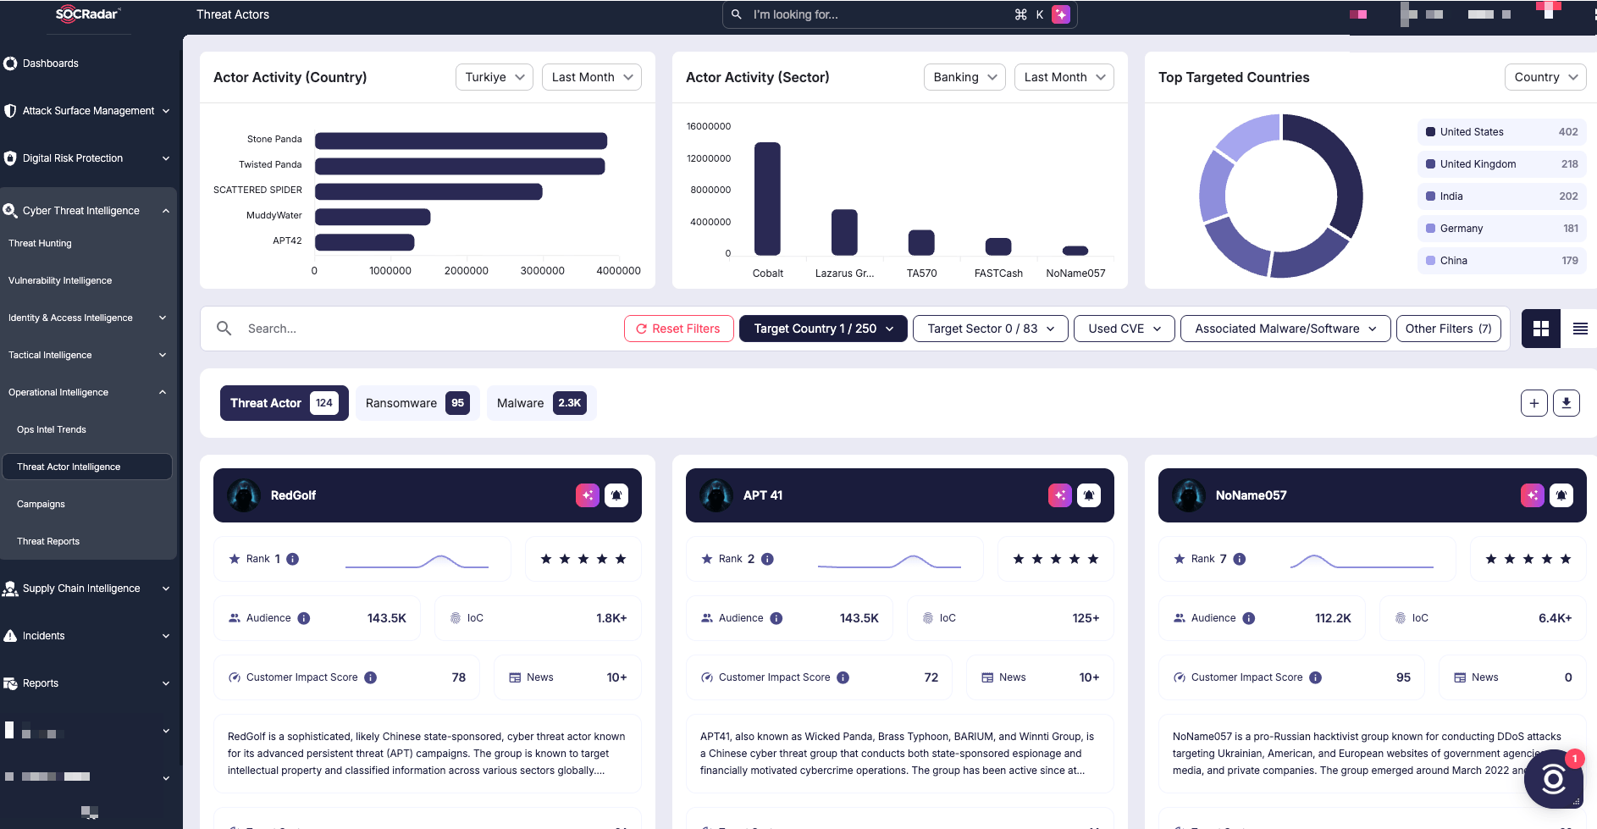
Task: Click the APT 41 actor avatar
Action: [716, 495]
